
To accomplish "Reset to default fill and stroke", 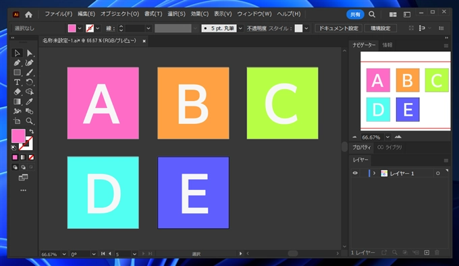I will pos(13,147).
